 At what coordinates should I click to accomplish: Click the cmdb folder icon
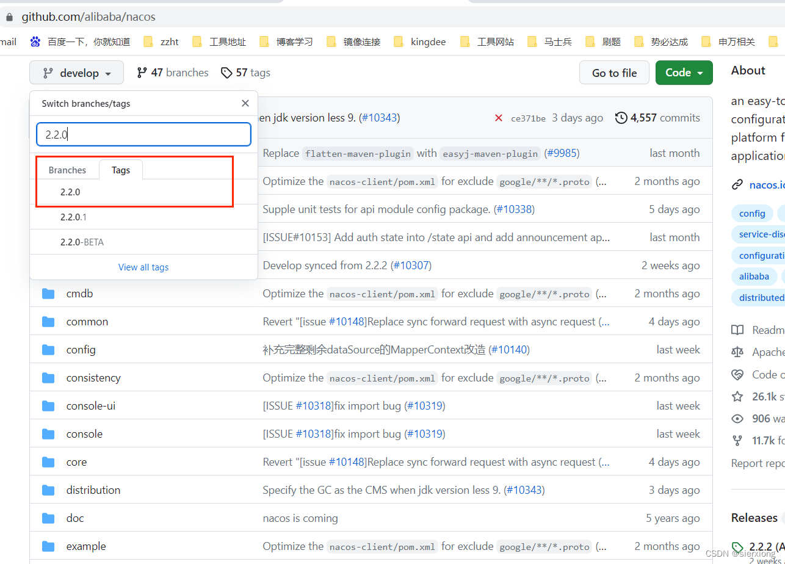(x=48, y=294)
